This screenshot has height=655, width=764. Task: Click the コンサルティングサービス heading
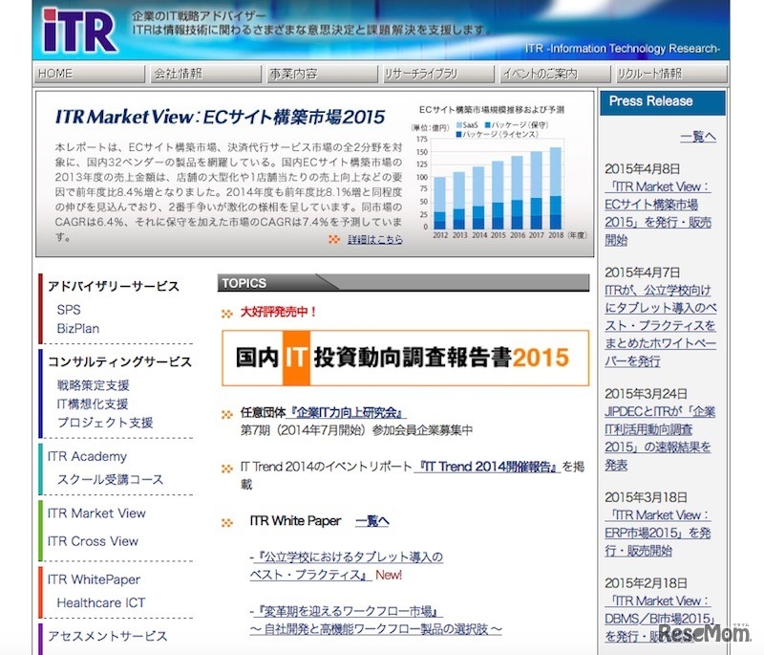119,361
